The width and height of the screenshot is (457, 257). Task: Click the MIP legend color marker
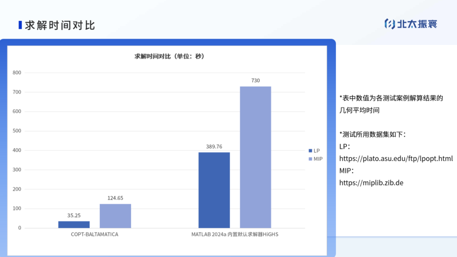tap(310, 159)
